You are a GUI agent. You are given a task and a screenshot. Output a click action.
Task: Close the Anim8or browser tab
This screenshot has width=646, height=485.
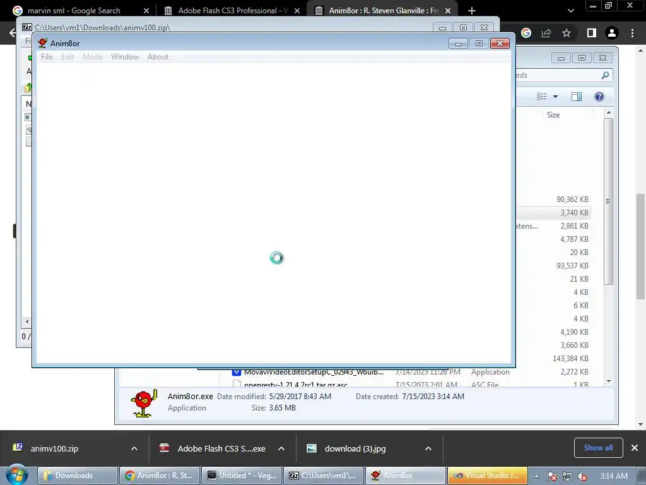(448, 11)
